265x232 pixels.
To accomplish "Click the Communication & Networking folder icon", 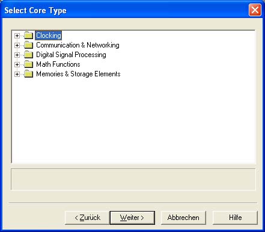I will coord(28,45).
